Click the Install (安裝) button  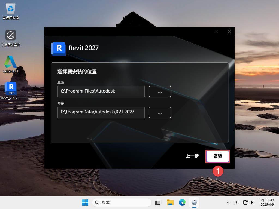pos(217,156)
